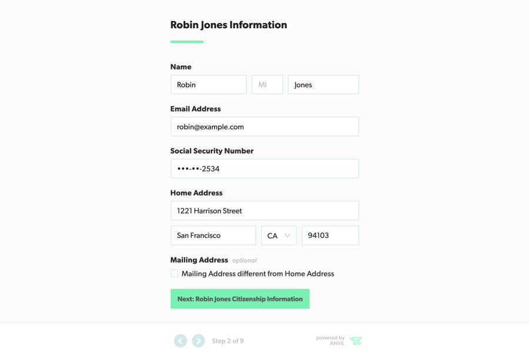Image resolution: width=529 pixels, height=358 pixels.
Task: Go to previous step with left arrow
Action: click(x=180, y=341)
